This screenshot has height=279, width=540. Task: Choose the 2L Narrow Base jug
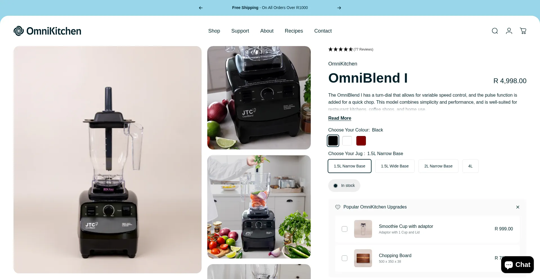click(x=438, y=166)
